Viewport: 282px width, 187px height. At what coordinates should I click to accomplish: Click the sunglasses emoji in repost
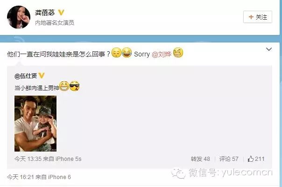[74, 86]
